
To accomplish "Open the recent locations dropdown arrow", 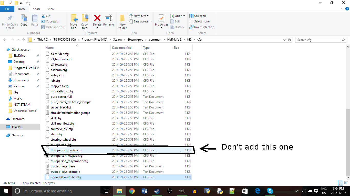I will pos(18,40).
